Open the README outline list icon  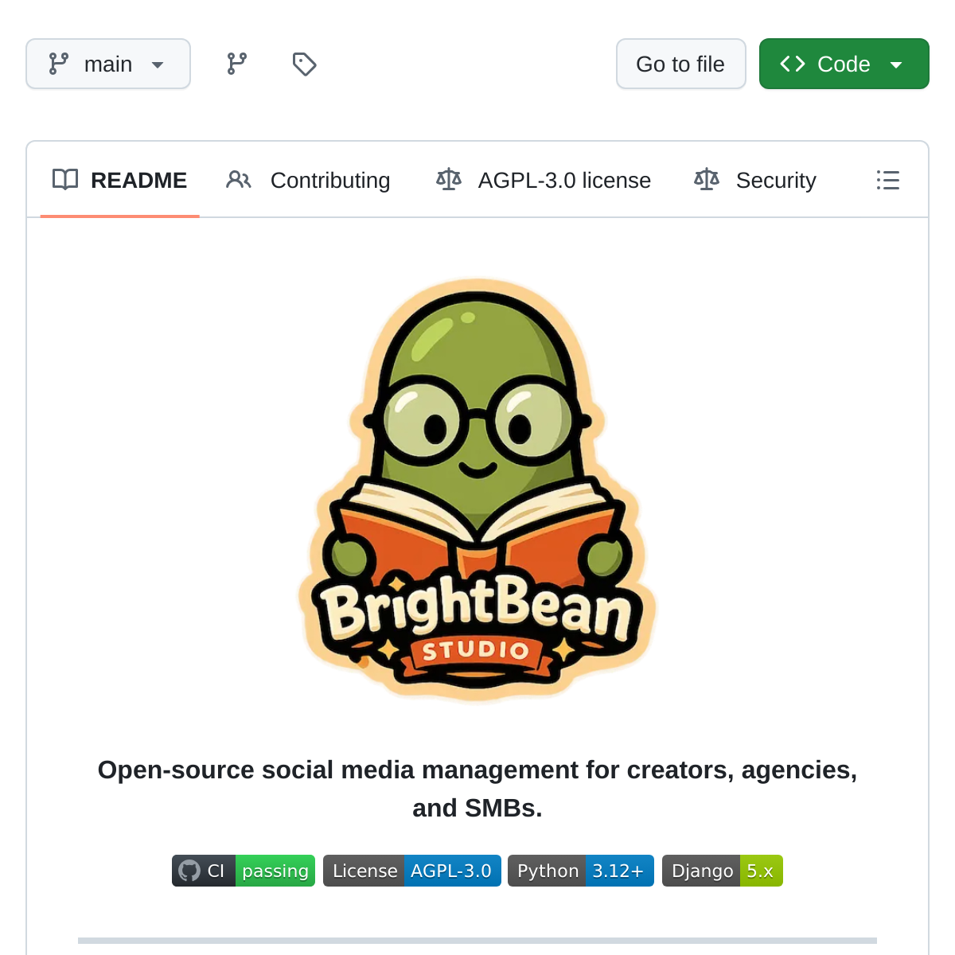point(888,181)
